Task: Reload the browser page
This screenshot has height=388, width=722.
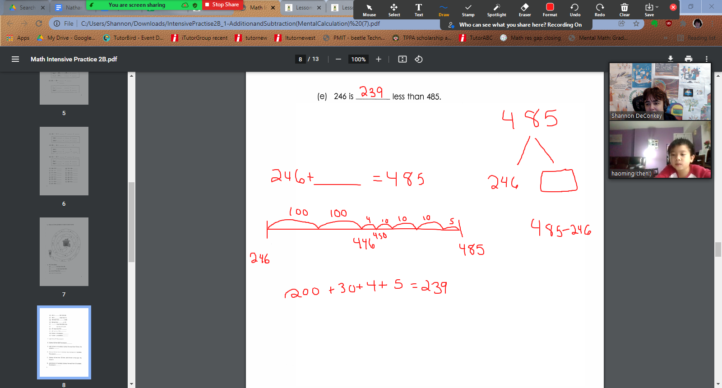Action: tap(39, 23)
